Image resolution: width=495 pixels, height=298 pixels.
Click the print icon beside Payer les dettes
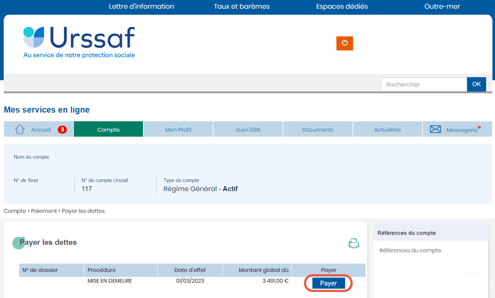[353, 243]
